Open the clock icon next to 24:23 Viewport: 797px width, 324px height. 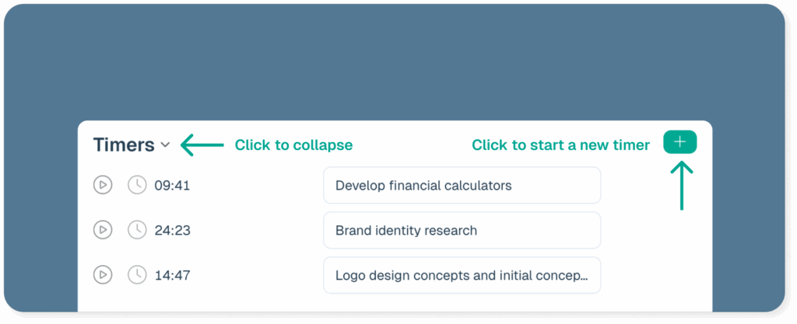tap(137, 230)
